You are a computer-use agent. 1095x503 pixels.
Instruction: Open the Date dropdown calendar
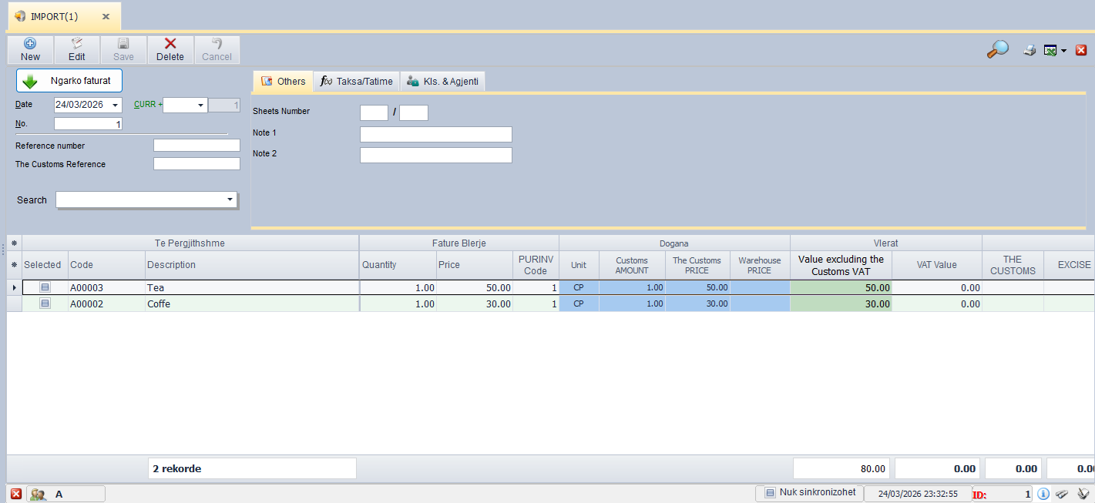point(115,106)
